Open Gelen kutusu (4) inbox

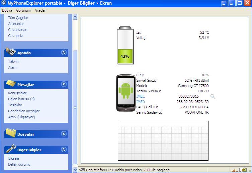[x=21, y=99]
